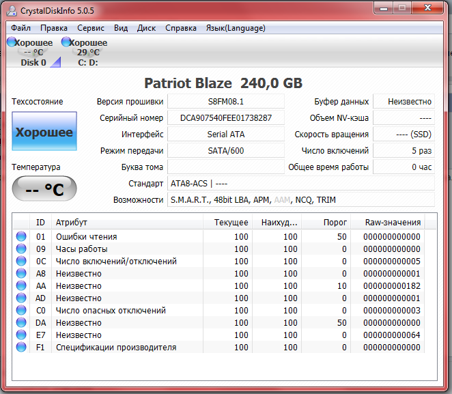Select the Спецификации производителя row
The height and width of the screenshot is (394, 452).
(218, 348)
